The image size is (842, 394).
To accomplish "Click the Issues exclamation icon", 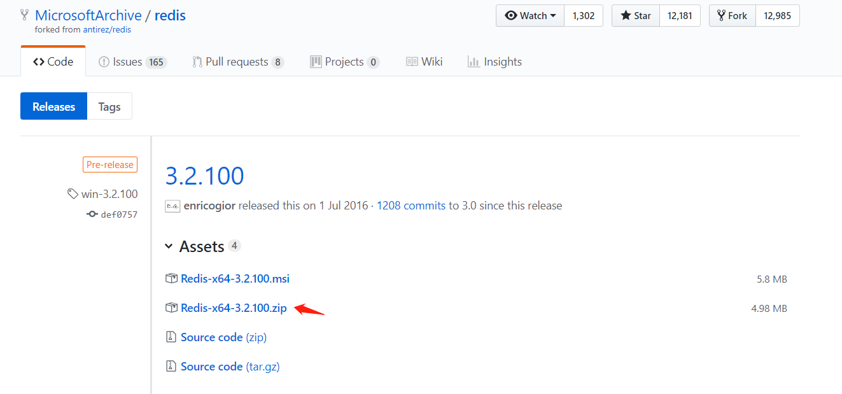I will coord(104,62).
